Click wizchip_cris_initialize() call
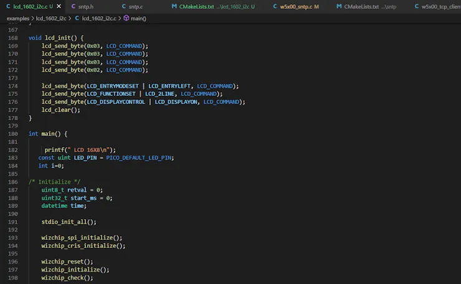 click(x=83, y=246)
